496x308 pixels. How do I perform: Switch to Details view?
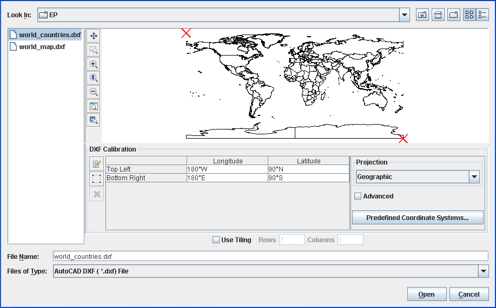pyautogui.click(x=482, y=15)
